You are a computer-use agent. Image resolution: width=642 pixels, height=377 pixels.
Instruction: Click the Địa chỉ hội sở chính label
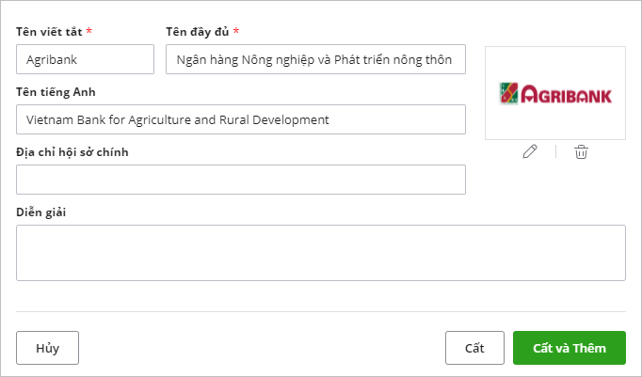[72, 151]
